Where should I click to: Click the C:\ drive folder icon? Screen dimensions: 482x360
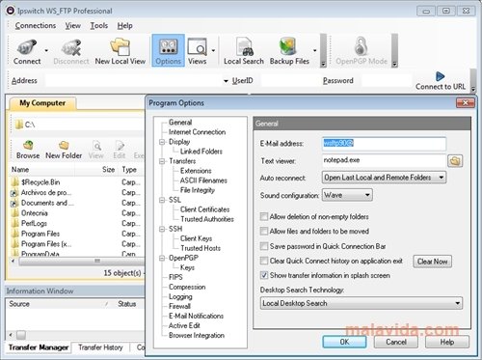pos(19,125)
